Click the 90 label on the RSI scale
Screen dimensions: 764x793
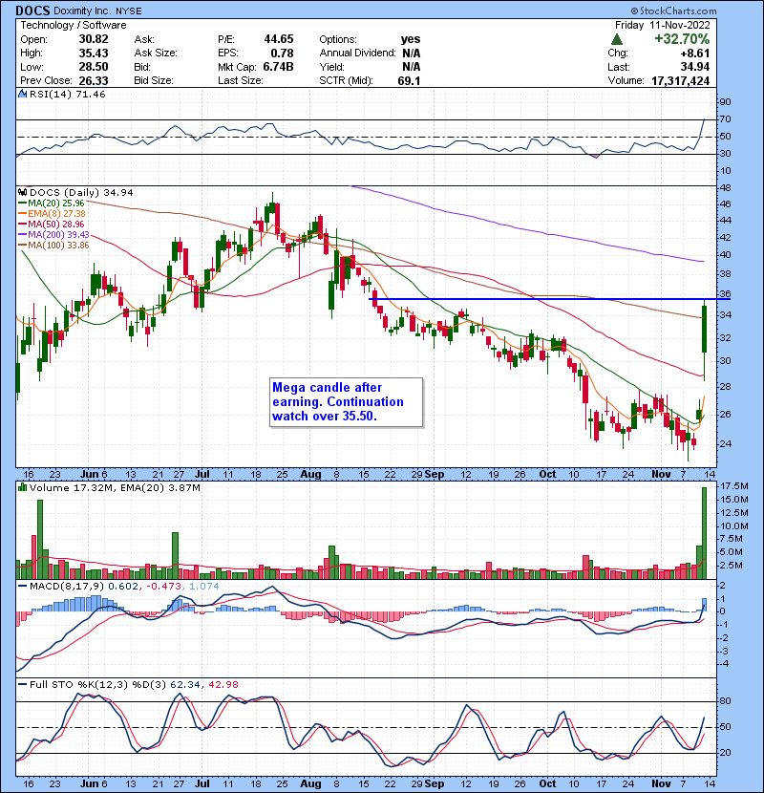[725, 101]
